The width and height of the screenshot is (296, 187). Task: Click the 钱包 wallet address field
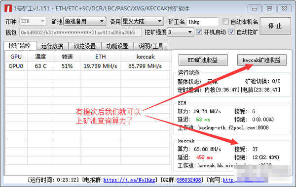click(80, 32)
